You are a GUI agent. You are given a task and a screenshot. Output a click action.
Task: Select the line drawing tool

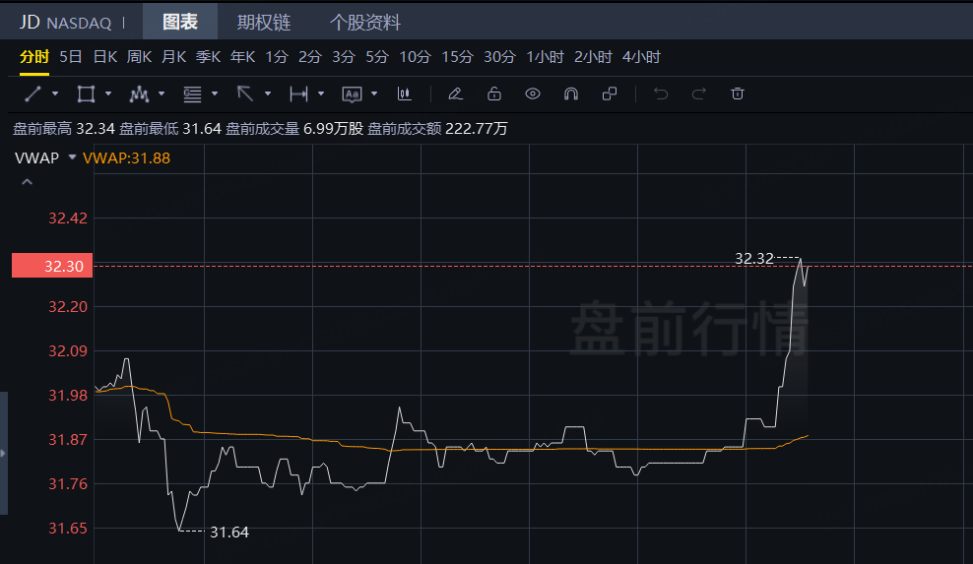32,94
